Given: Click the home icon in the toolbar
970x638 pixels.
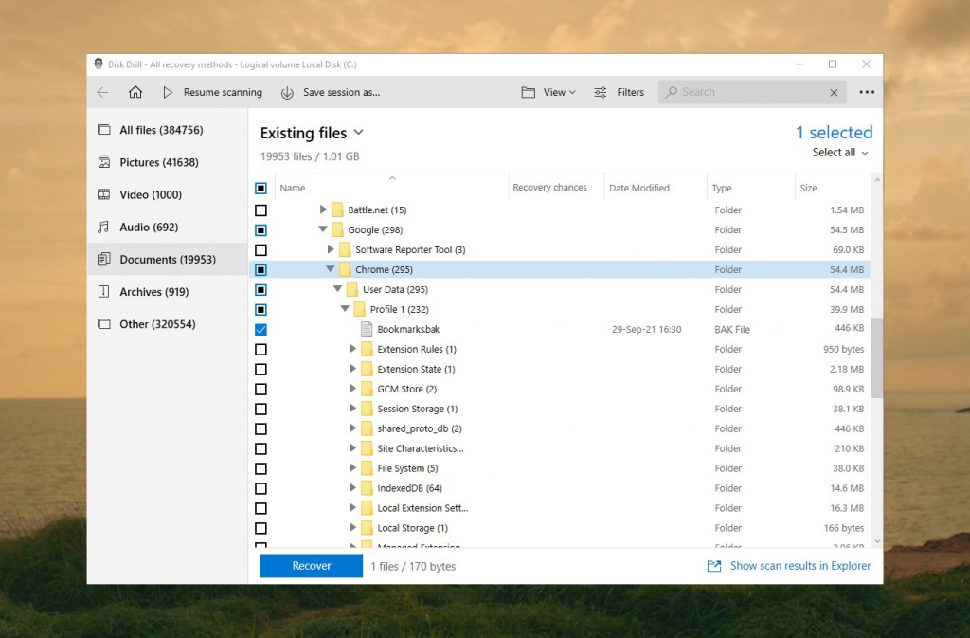Looking at the screenshot, I should tap(135, 92).
